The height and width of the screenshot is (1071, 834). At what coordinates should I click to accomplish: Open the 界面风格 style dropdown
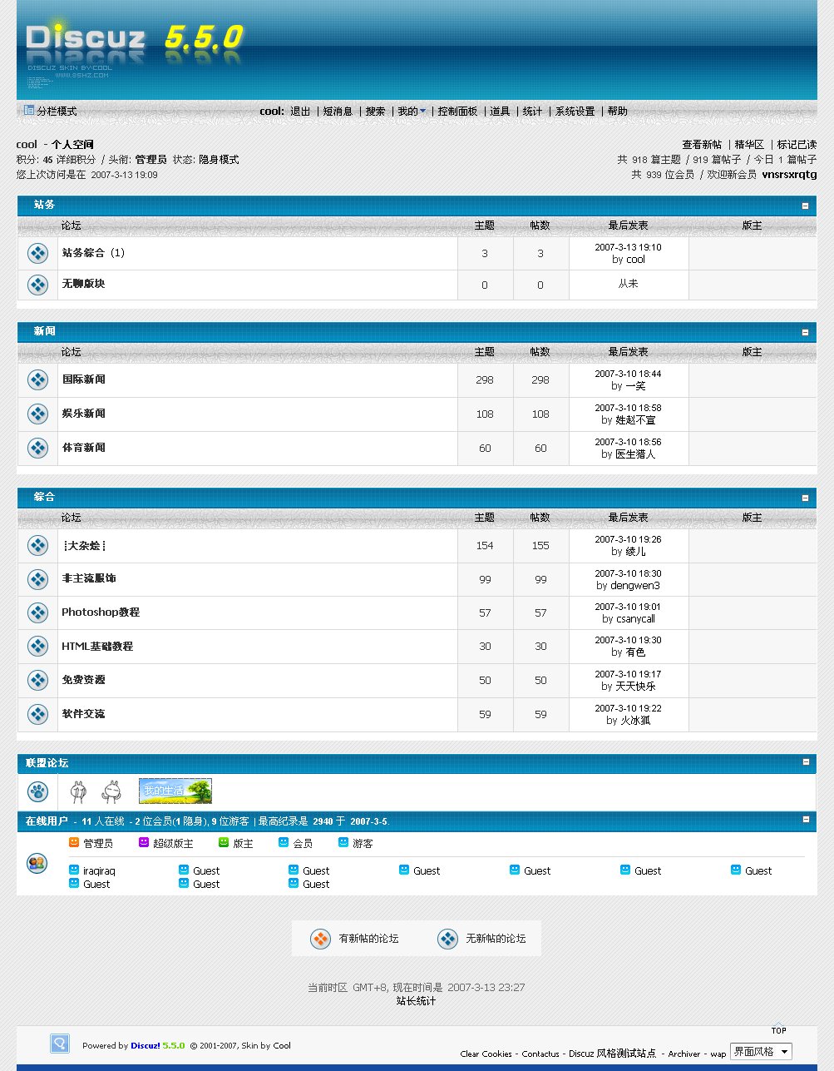(x=761, y=1052)
